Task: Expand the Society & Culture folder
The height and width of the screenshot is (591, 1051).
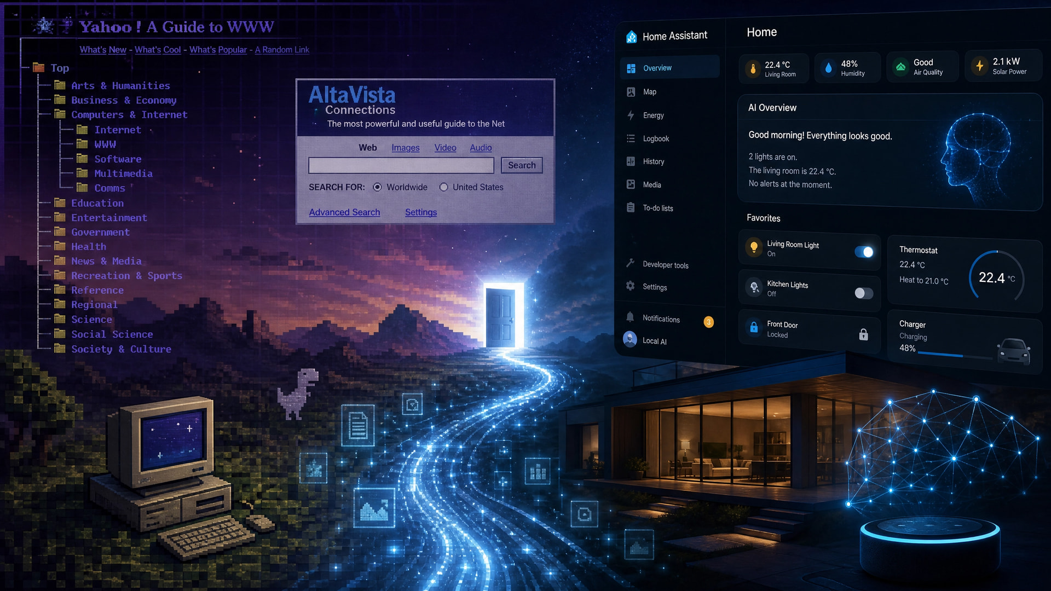Action: pos(60,349)
